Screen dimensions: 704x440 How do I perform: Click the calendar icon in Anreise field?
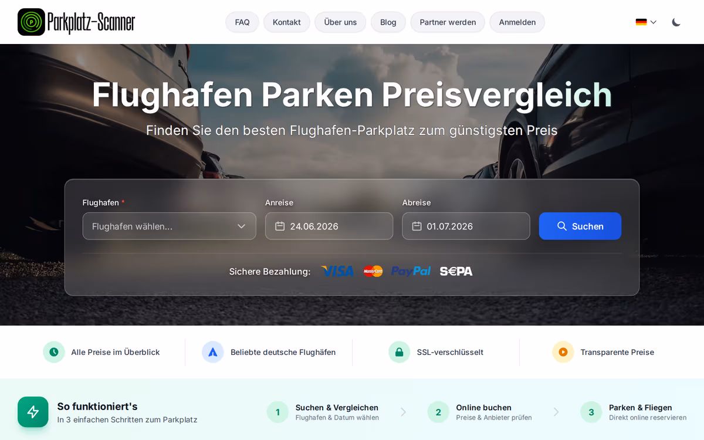[280, 226]
